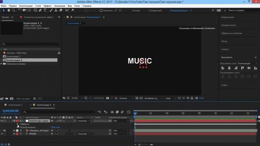This screenshot has height=146, width=260.
Task: Open composition mini-flowchart in timeline
Action: pyautogui.click(x=99, y=112)
